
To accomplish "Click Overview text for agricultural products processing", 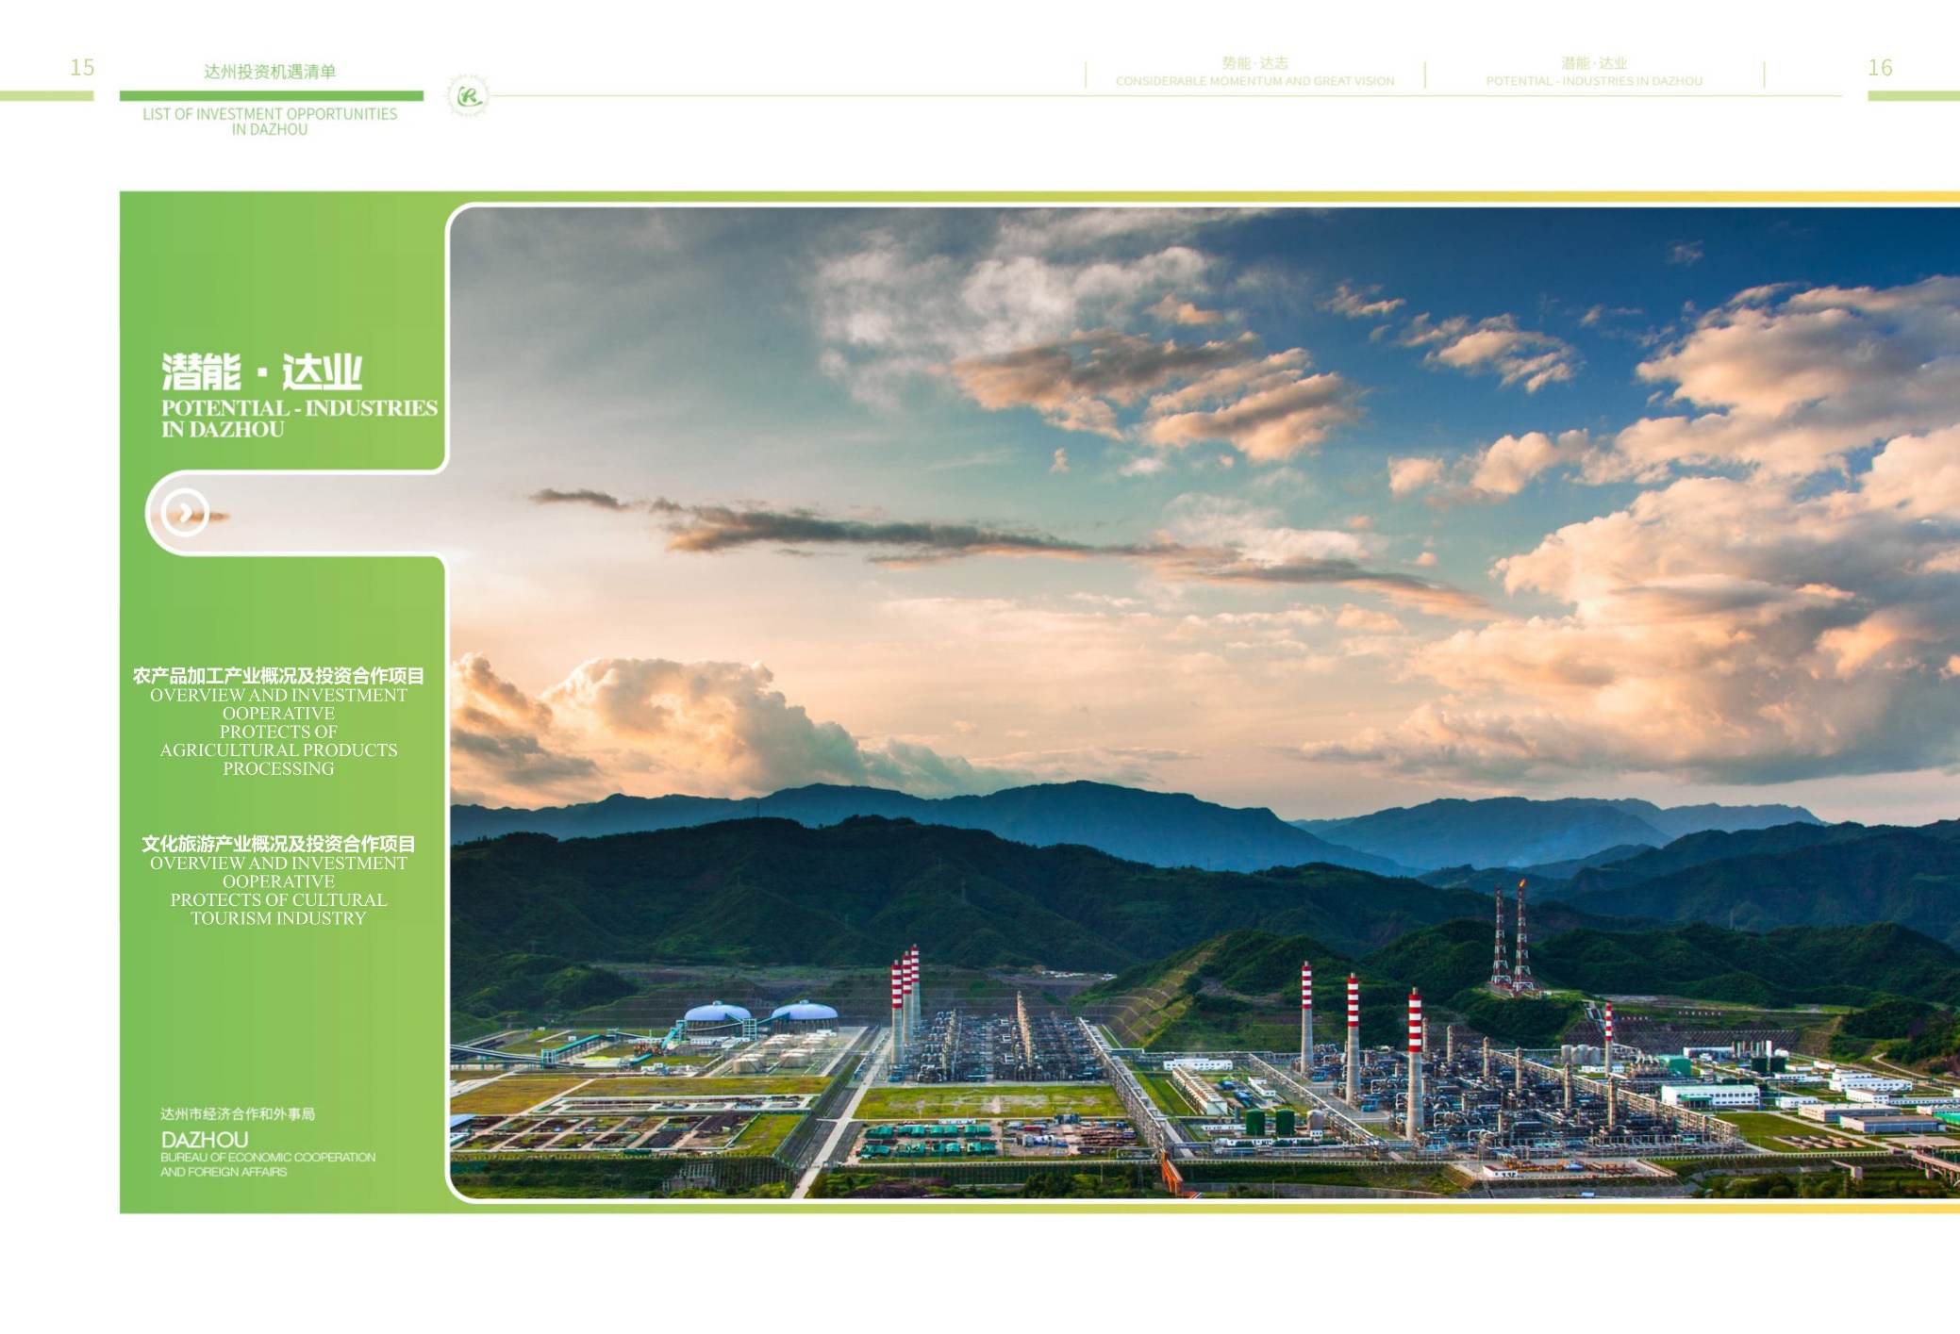I will tap(278, 732).
